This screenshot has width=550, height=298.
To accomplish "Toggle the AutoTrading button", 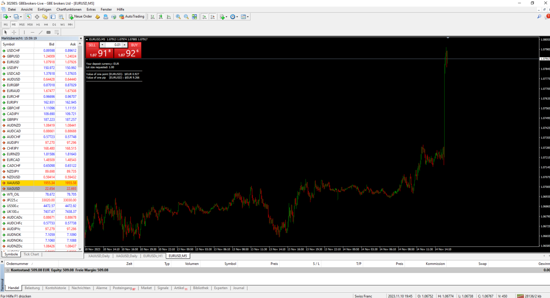I will pos(132,17).
